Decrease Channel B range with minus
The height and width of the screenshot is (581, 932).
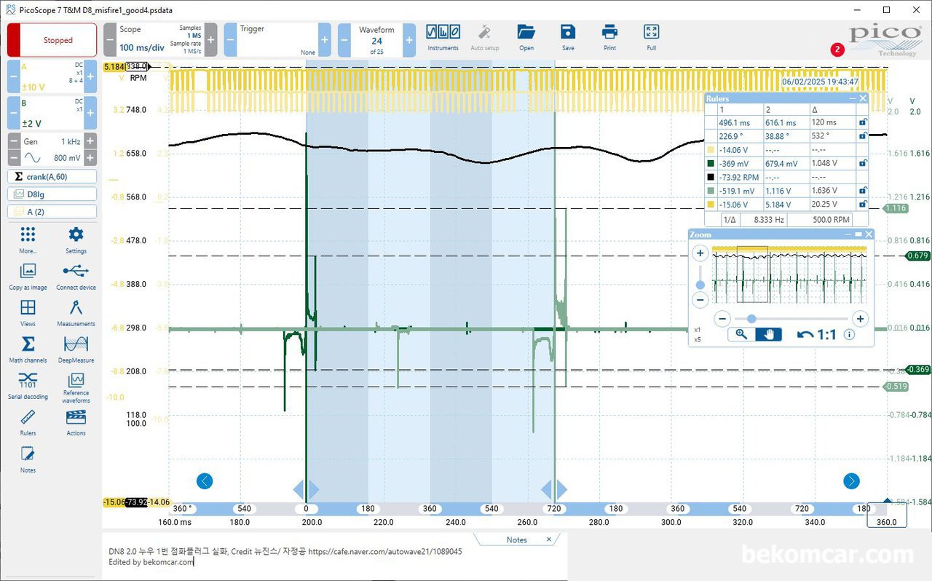click(13, 112)
